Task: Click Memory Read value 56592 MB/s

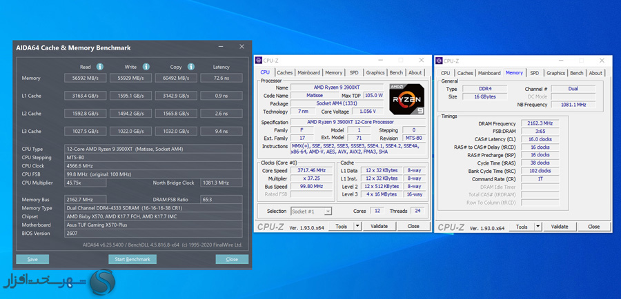Action: click(x=85, y=78)
